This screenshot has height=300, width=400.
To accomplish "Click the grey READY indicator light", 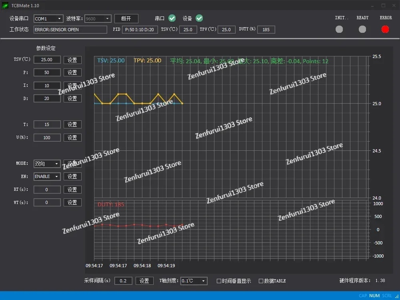I will [x=362, y=29].
